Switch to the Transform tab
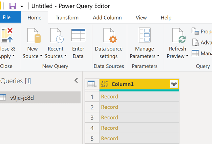Screen dimensions: 212x144 click(x=67, y=18)
